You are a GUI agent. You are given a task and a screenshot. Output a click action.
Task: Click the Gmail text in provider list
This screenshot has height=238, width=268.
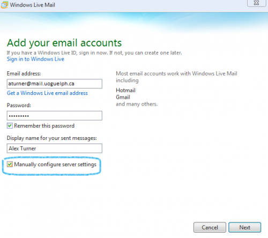coord(123,97)
